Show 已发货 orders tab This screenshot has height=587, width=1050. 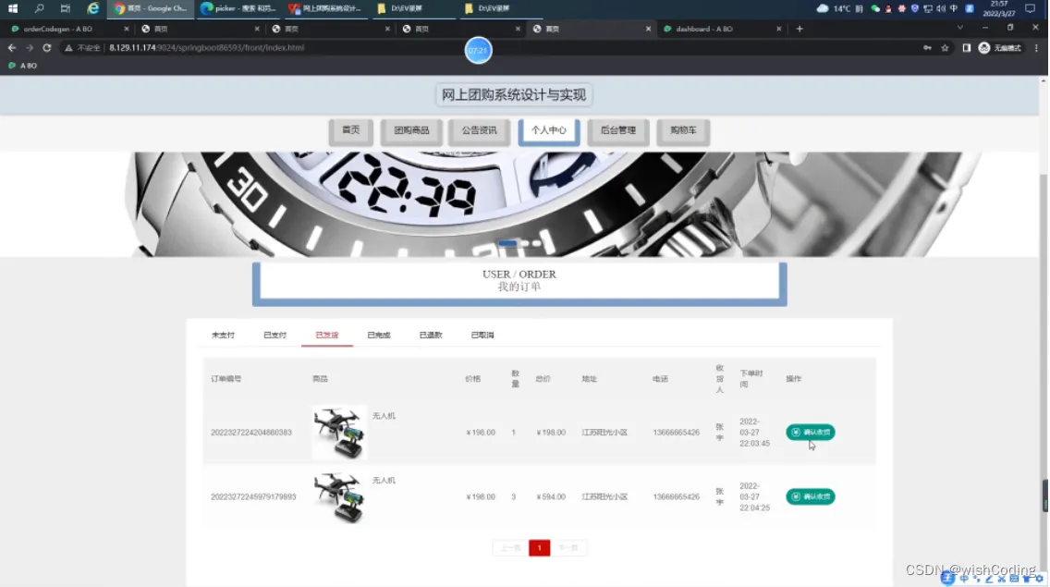[x=327, y=335]
